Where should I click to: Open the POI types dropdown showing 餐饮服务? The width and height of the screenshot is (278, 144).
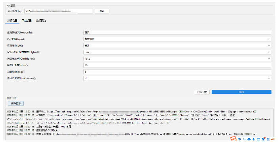177,39
